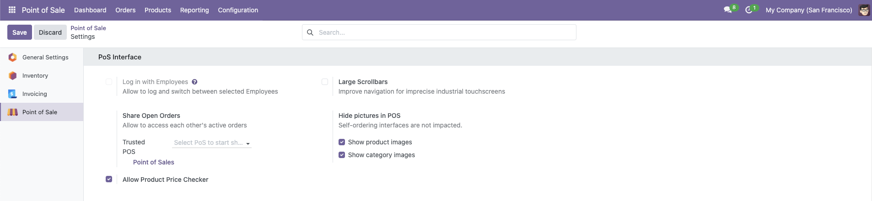The height and width of the screenshot is (201, 872).
Task: Select Inventory settings tab
Action: [x=42, y=75]
